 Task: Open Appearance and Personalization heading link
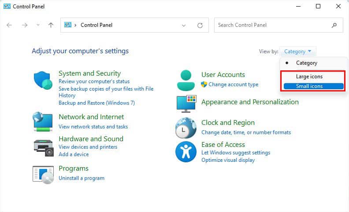tap(250, 102)
